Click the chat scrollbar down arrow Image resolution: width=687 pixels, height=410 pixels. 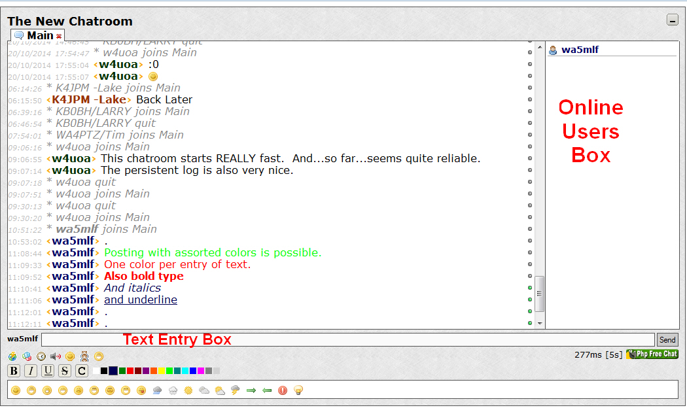(x=540, y=324)
